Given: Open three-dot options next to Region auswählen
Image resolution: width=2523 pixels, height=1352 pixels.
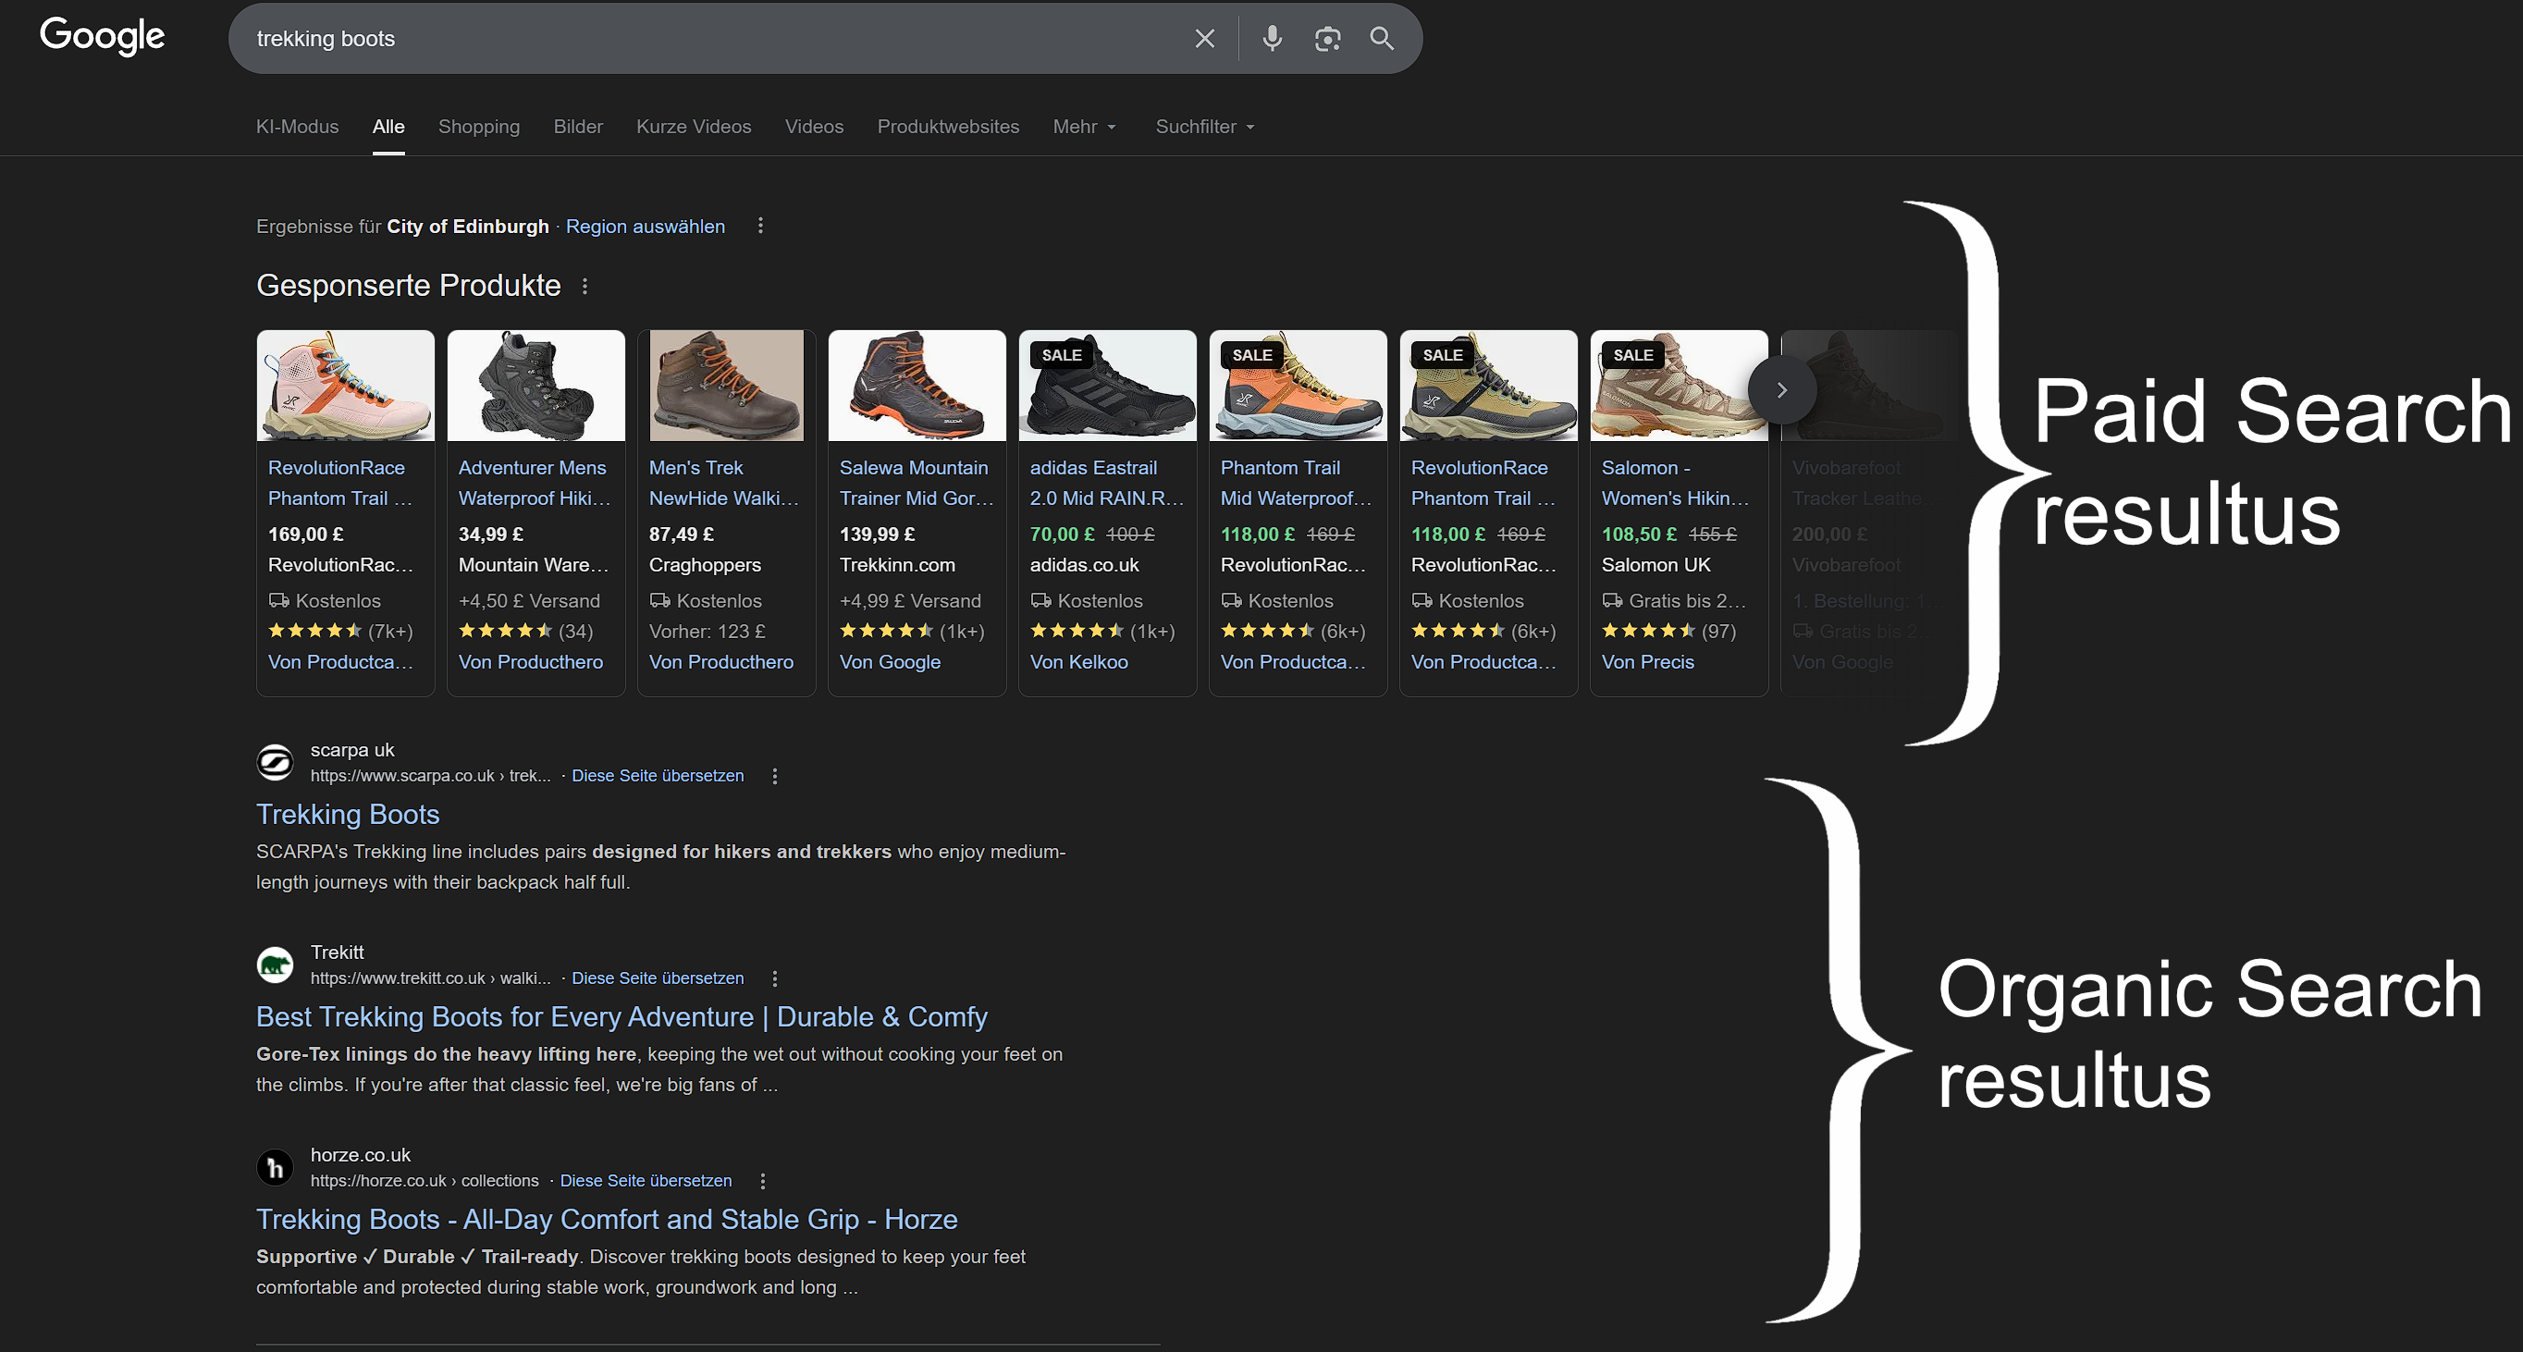Looking at the screenshot, I should (x=760, y=227).
